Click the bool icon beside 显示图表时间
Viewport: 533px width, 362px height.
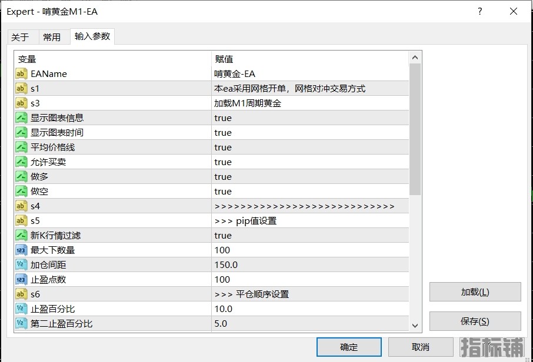(21, 132)
